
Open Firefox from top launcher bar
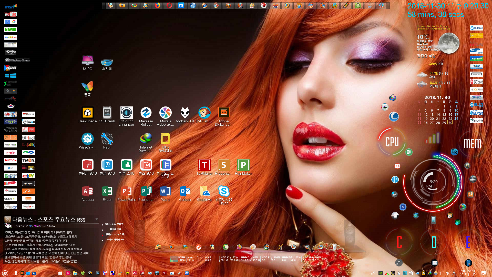158,5
